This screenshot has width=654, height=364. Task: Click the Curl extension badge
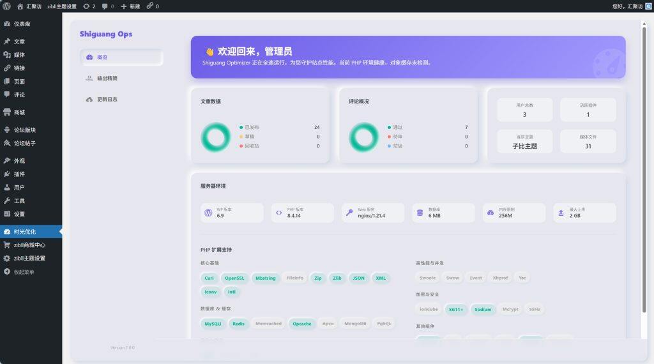pos(209,278)
